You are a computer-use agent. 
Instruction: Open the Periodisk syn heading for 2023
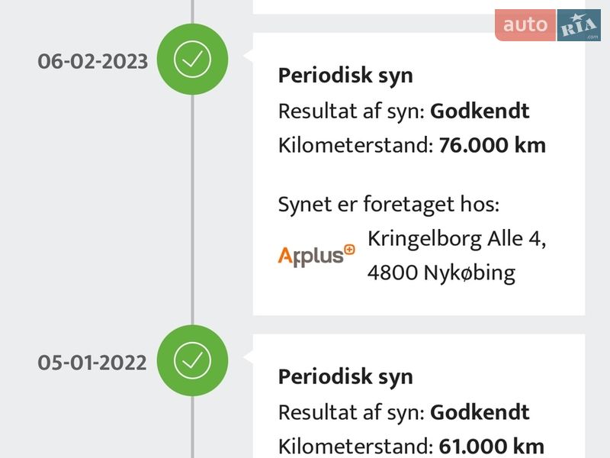pyautogui.click(x=345, y=76)
